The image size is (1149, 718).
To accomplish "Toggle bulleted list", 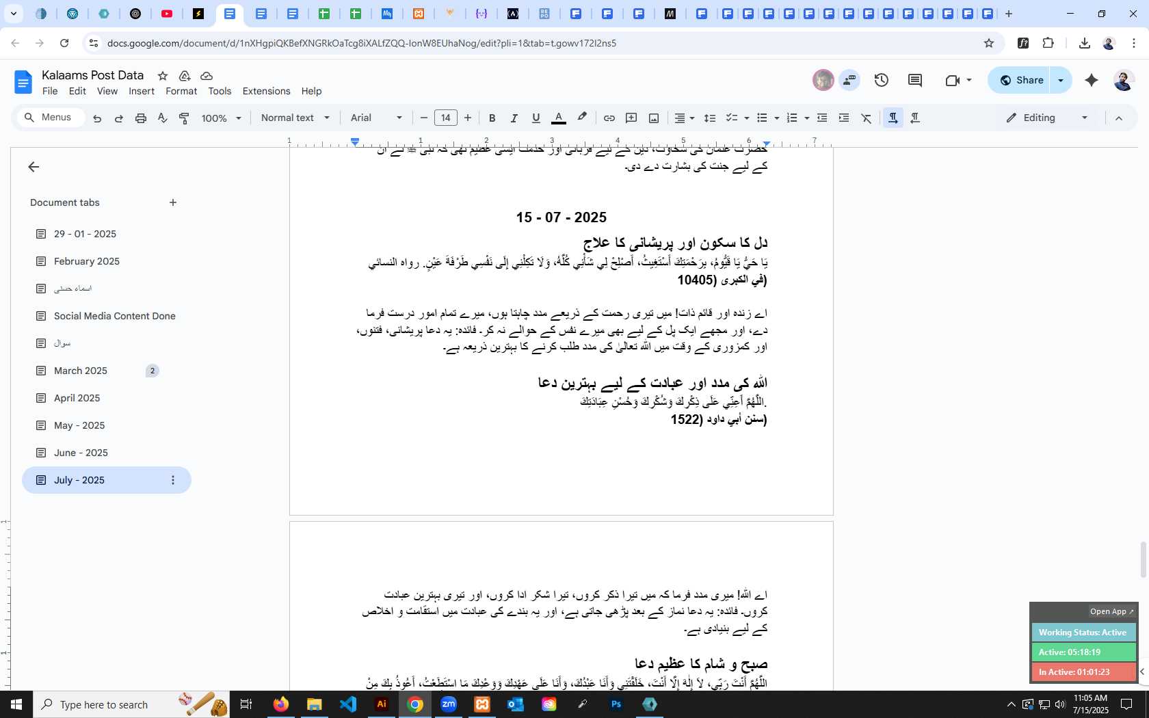I will pos(762,118).
